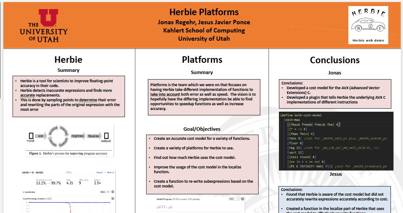403x213 pixels.
Task: Click the red accuracy drop line in graph
Action: [70, 207]
